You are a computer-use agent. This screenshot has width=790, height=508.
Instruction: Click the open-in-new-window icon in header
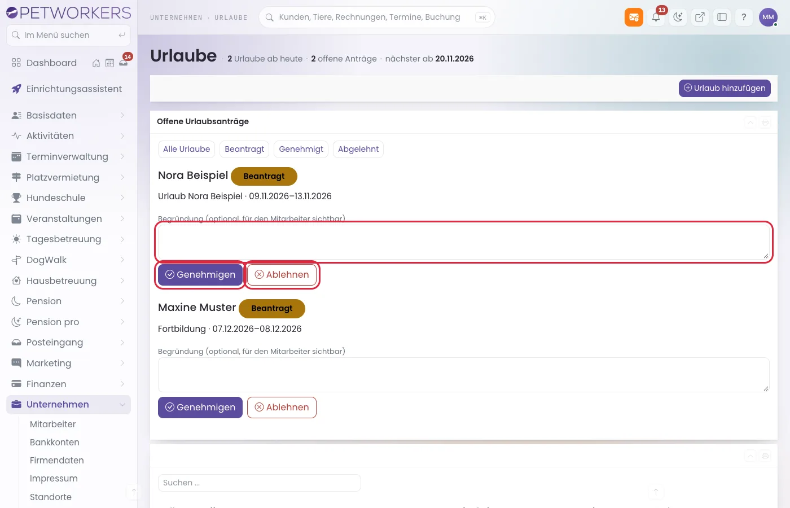coord(700,17)
